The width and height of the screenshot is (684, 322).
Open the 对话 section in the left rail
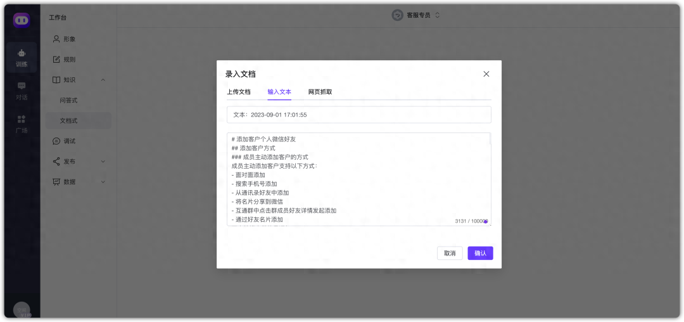[22, 91]
